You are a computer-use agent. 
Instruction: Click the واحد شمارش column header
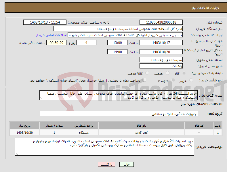pyautogui.click(x=84, y=126)
